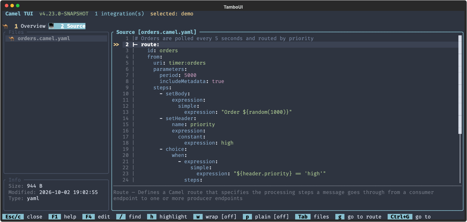467x222 pixels.
Task: Click 'period: 5000' on line 7
Action: tap(178, 75)
